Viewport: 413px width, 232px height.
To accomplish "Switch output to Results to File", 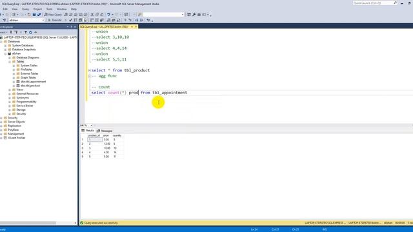I will point(118,20).
